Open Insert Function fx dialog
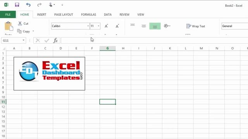This screenshot has width=248, height=139. point(55,41)
